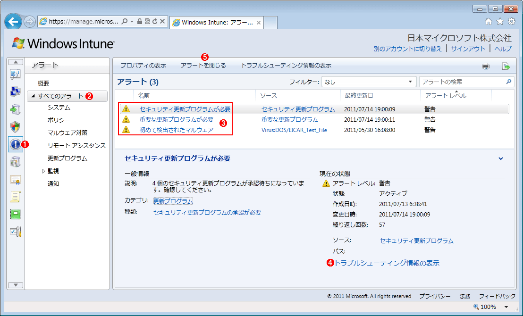The height and width of the screenshot is (316, 523).
Task: Click プロパティの表示 in the toolbar
Action: coord(143,66)
